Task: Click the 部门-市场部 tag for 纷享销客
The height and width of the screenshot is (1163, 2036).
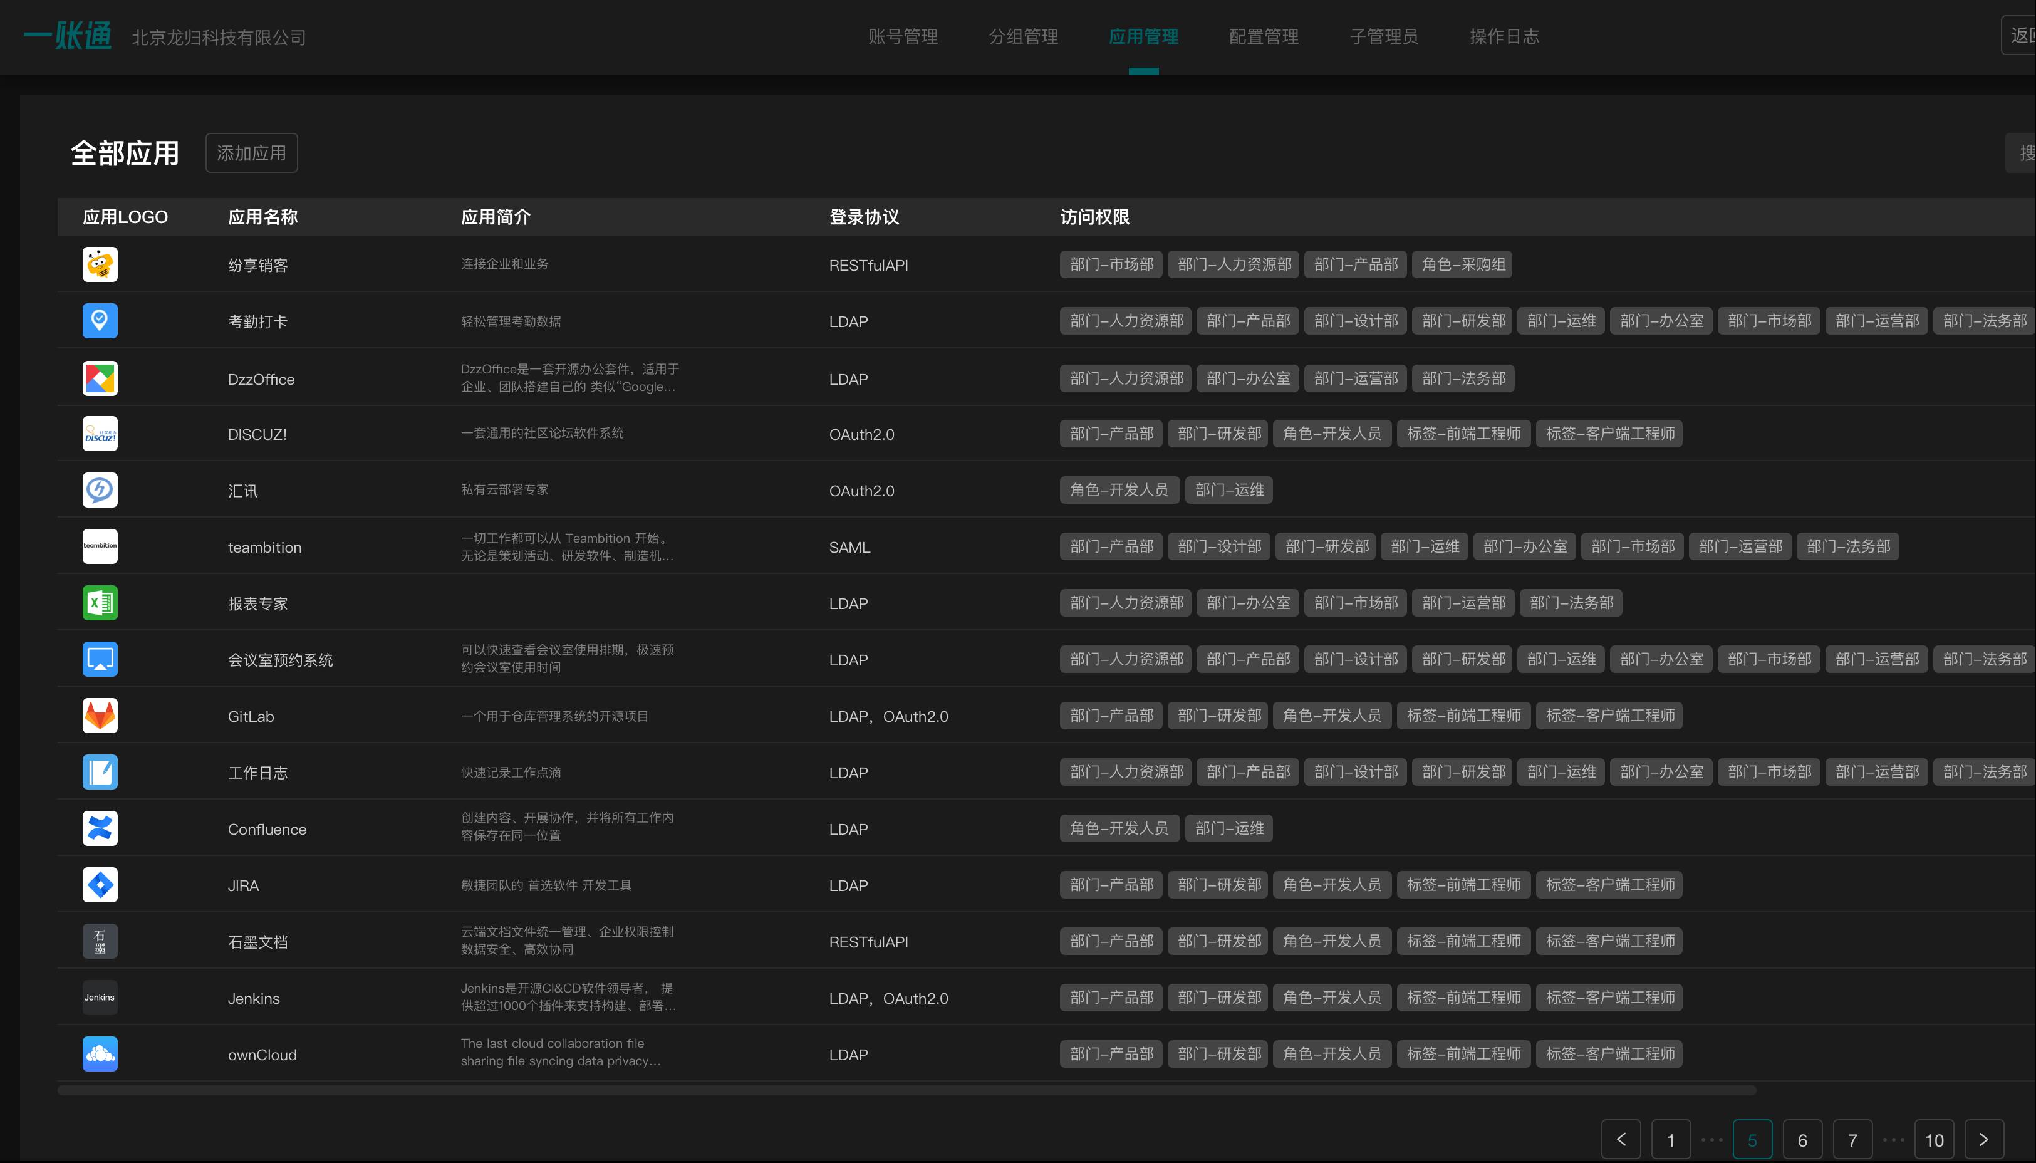Action: 1111,264
